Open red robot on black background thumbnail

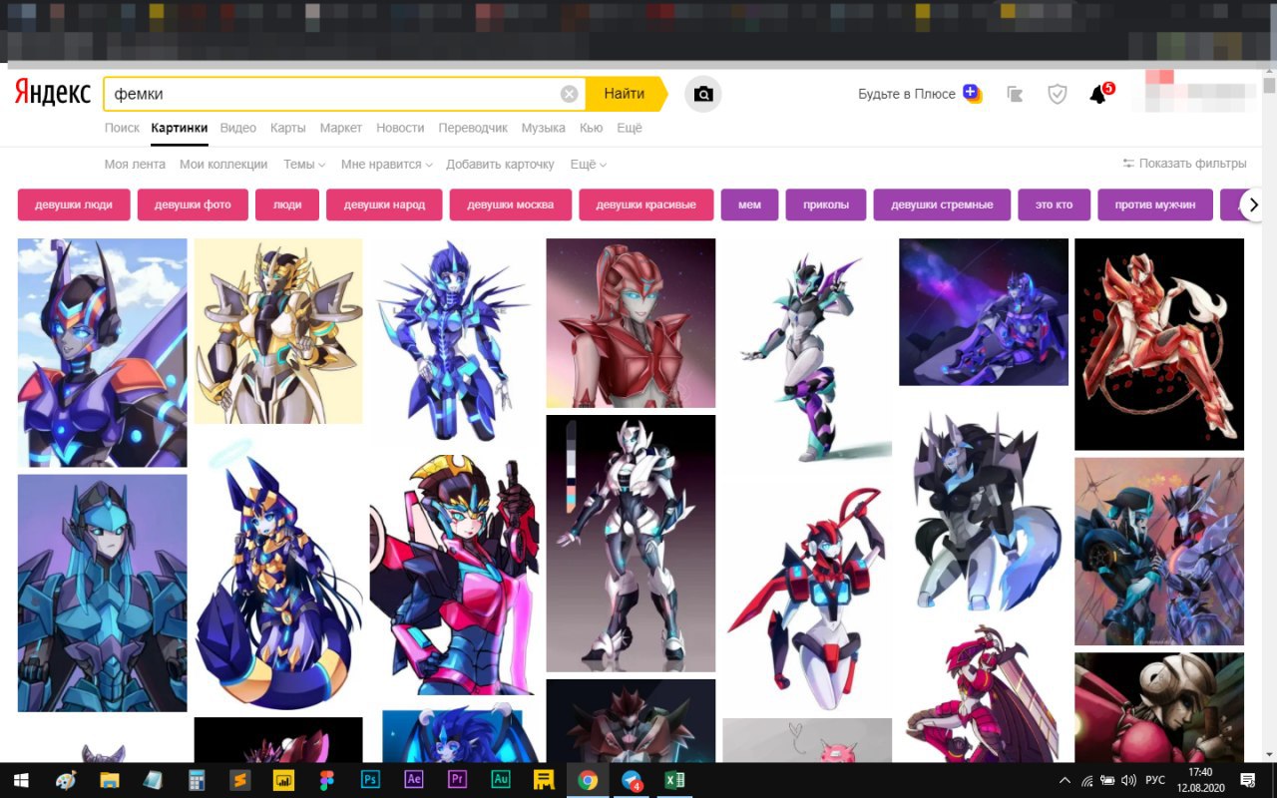click(1159, 344)
